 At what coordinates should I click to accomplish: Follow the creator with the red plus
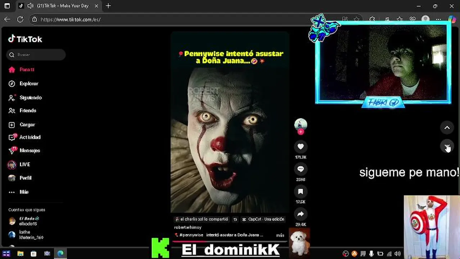301,132
